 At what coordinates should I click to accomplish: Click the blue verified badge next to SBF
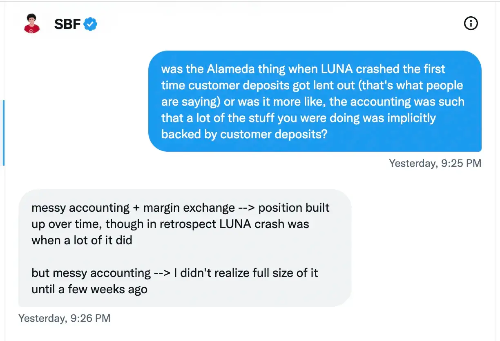[90, 24]
